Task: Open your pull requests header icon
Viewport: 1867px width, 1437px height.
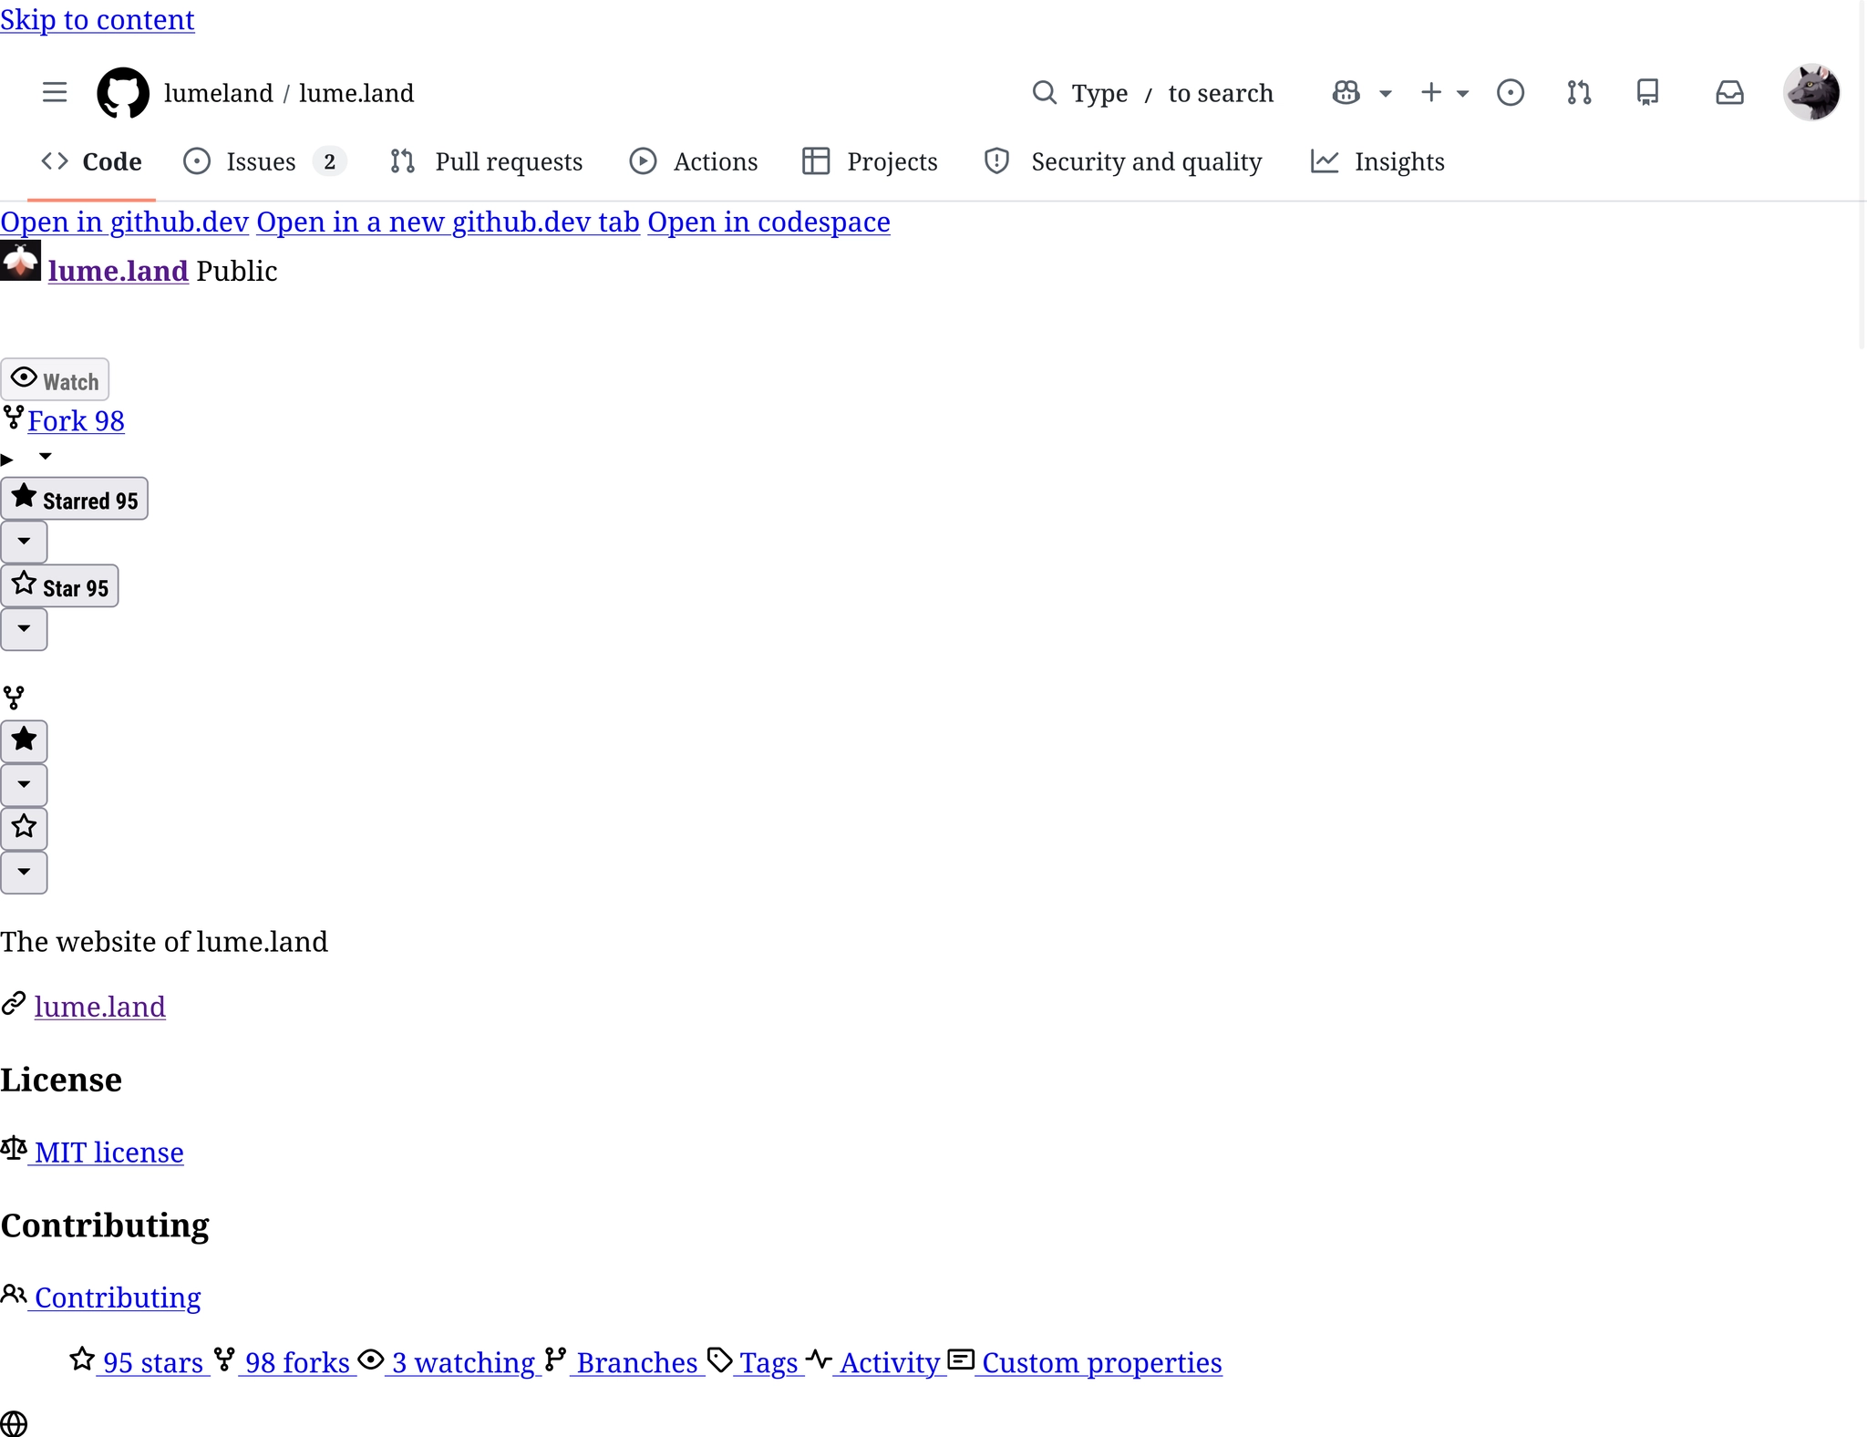Action: pos(1579,92)
